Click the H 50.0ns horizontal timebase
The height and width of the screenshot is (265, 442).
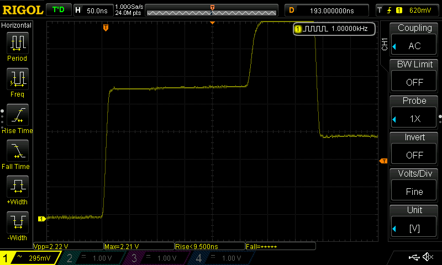click(x=93, y=10)
